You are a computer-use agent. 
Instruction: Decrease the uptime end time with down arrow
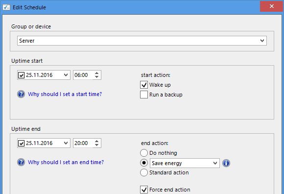97,145
